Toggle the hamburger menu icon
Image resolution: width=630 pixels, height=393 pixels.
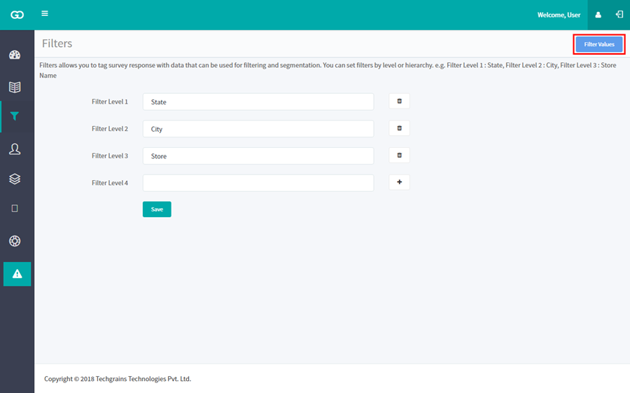coord(45,13)
